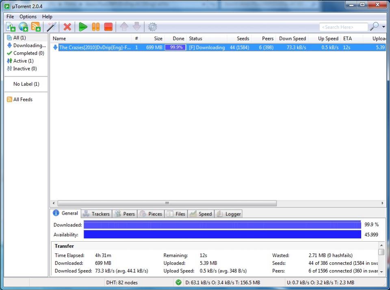Click the DHT: 82 nodes status text
This screenshot has height=290, width=390.
coord(122,283)
